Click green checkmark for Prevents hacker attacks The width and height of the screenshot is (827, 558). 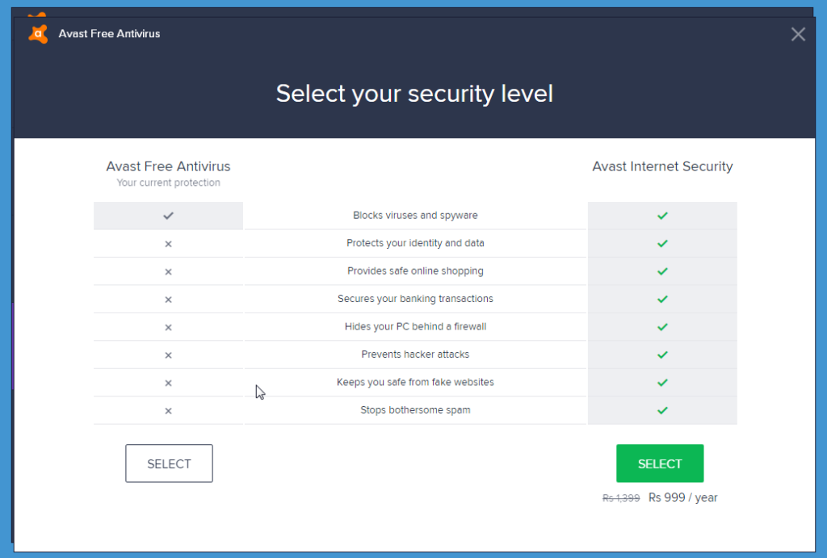pos(662,355)
